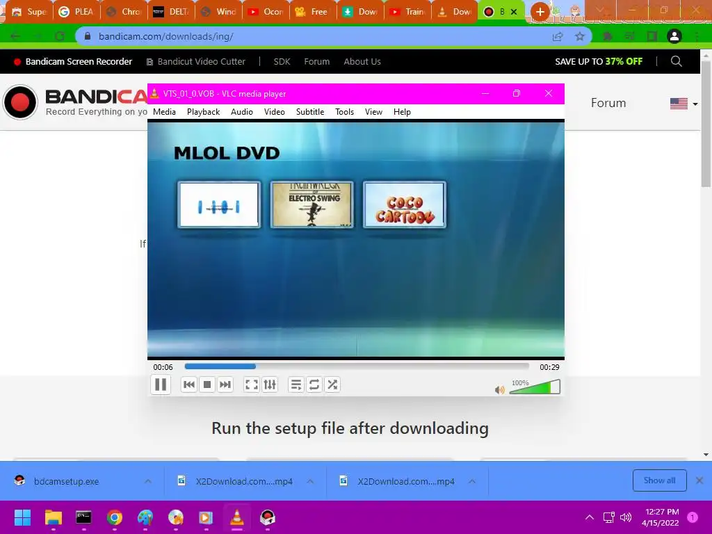The image size is (712, 534).
Task: Click the VLC seek progress bar
Action: 357,366
